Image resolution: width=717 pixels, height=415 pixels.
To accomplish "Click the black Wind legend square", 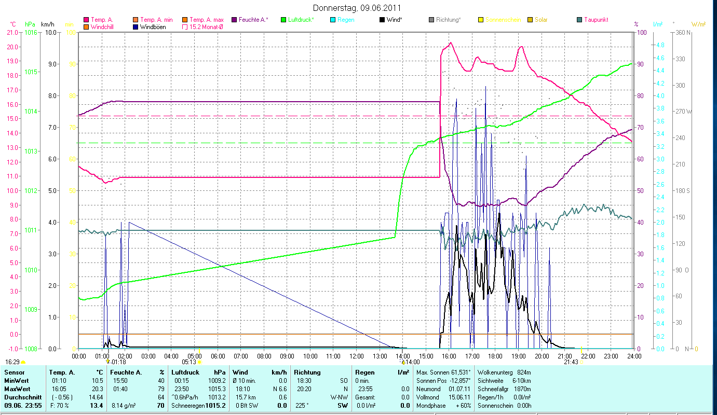I will tap(383, 20).
